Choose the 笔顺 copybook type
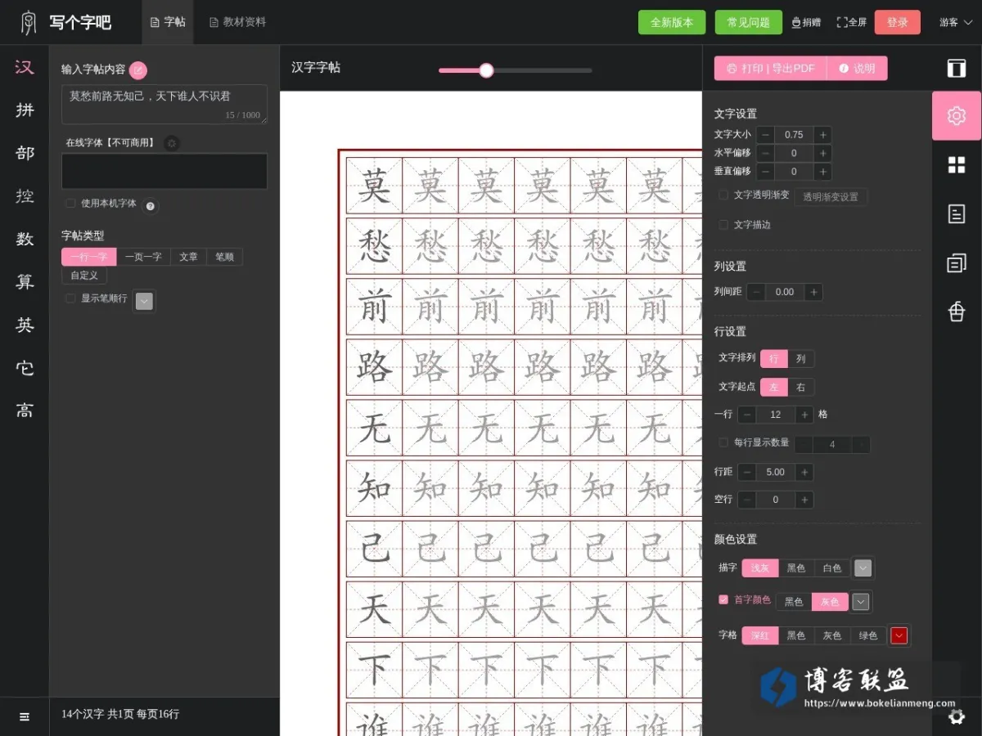This screenshot has height=736, width=982. click(x=224, y=257)
